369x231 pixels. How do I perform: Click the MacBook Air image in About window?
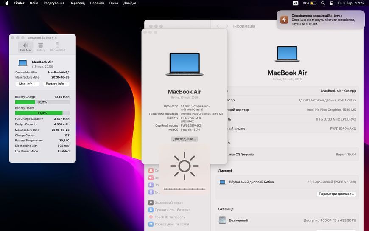point(184,64)
